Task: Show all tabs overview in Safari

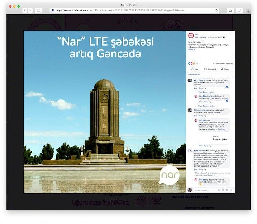Action: coord(239,10)
